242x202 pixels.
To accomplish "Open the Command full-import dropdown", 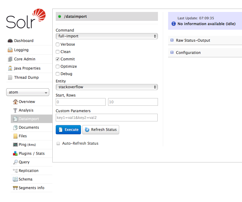I will click(107, 36).
